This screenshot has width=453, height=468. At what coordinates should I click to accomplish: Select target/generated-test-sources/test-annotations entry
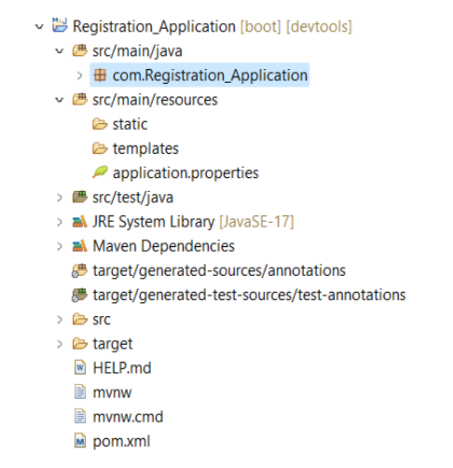click(x=249, y=295)
